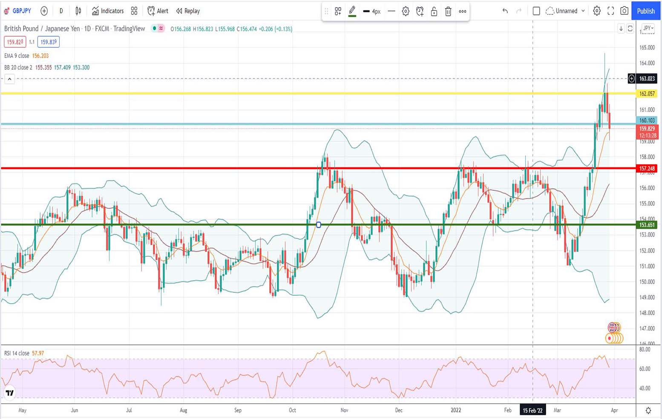The width and height of the screenshot is (662, 419).
Task: Take a chart snapshot with camera icon
Action: 624,11
